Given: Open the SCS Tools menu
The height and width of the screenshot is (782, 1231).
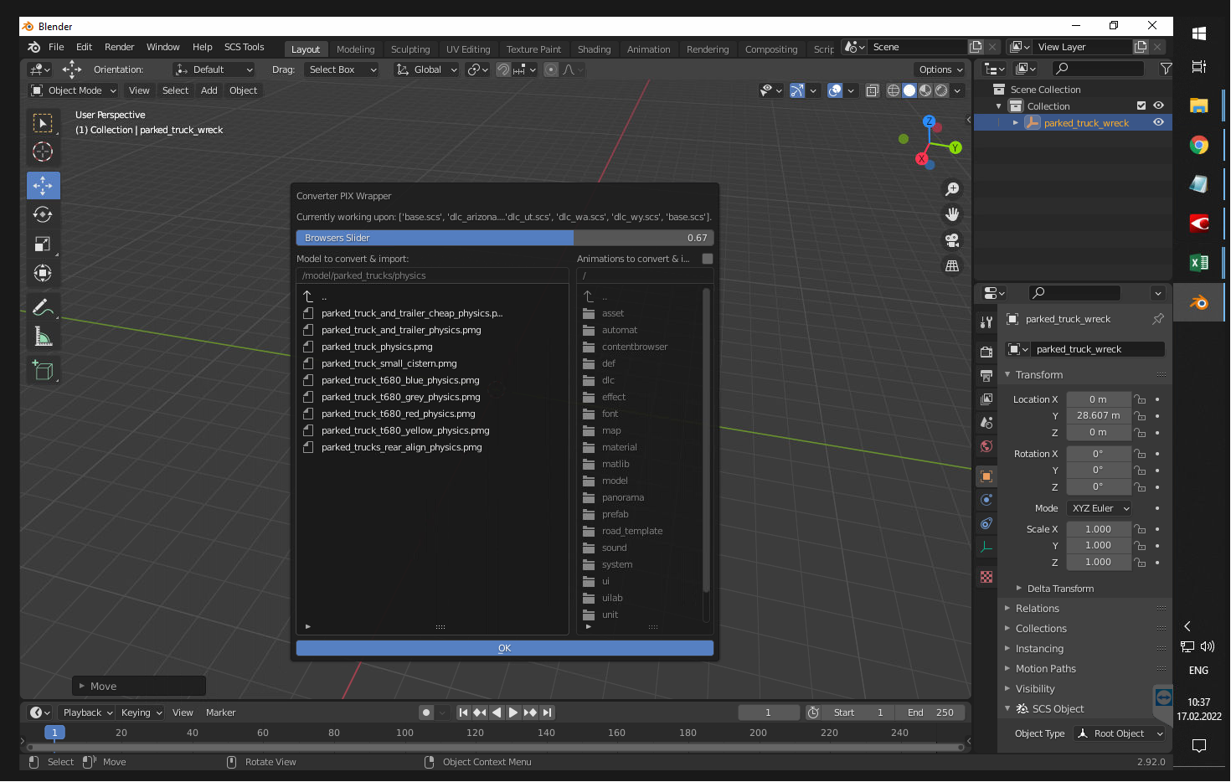Looking at the screenshot, I should tap(244, 47).
